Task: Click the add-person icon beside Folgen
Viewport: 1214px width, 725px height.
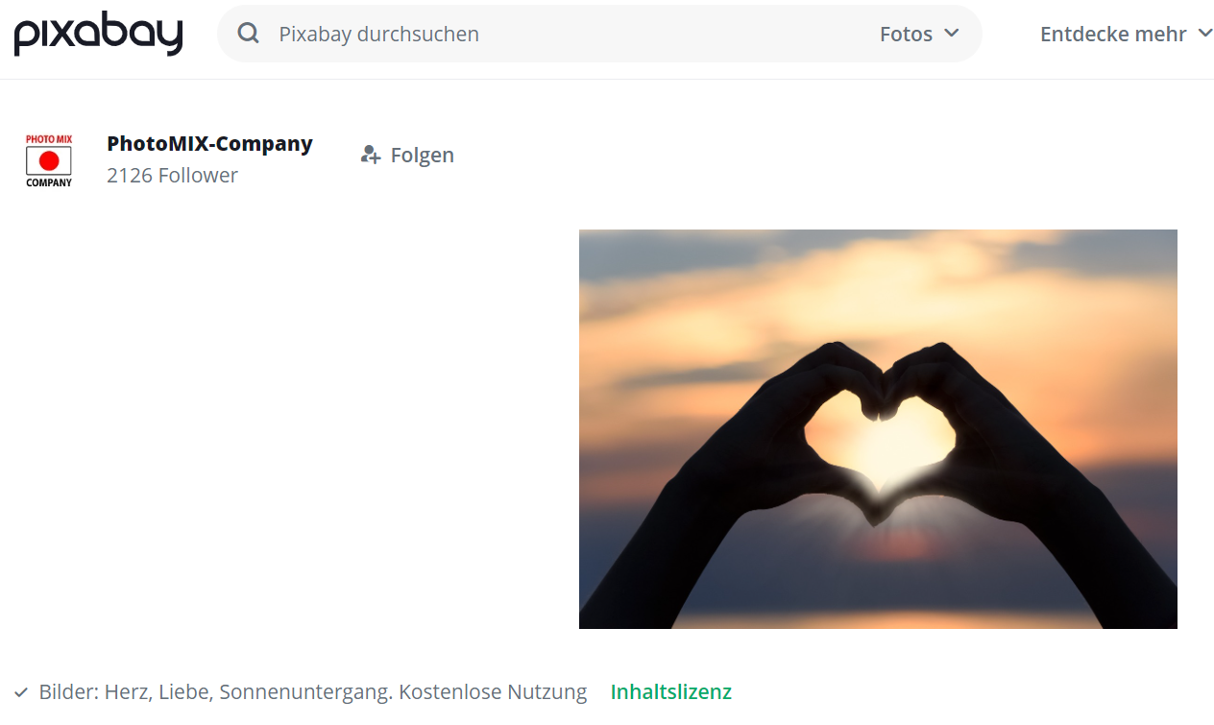Action: (x=371, y=155)
